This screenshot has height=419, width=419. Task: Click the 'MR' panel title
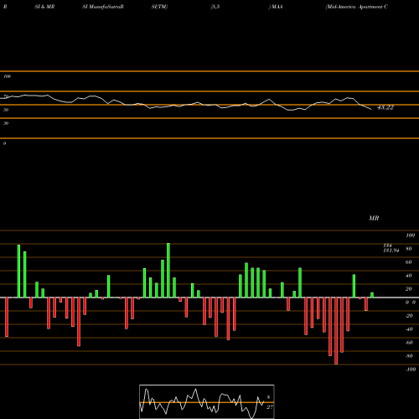(x=374, y=218)
